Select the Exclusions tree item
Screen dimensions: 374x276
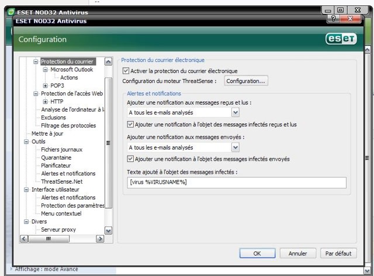click(53, 118)
